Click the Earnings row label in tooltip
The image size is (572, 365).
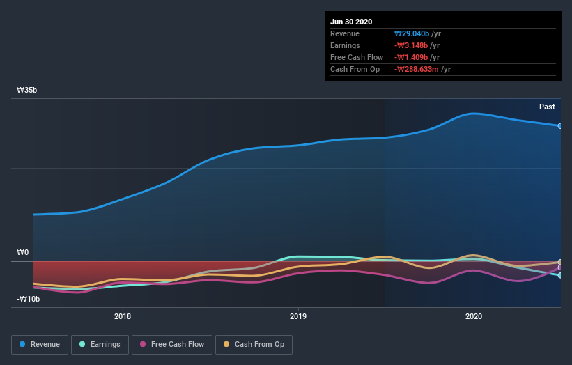coord(345,45)
